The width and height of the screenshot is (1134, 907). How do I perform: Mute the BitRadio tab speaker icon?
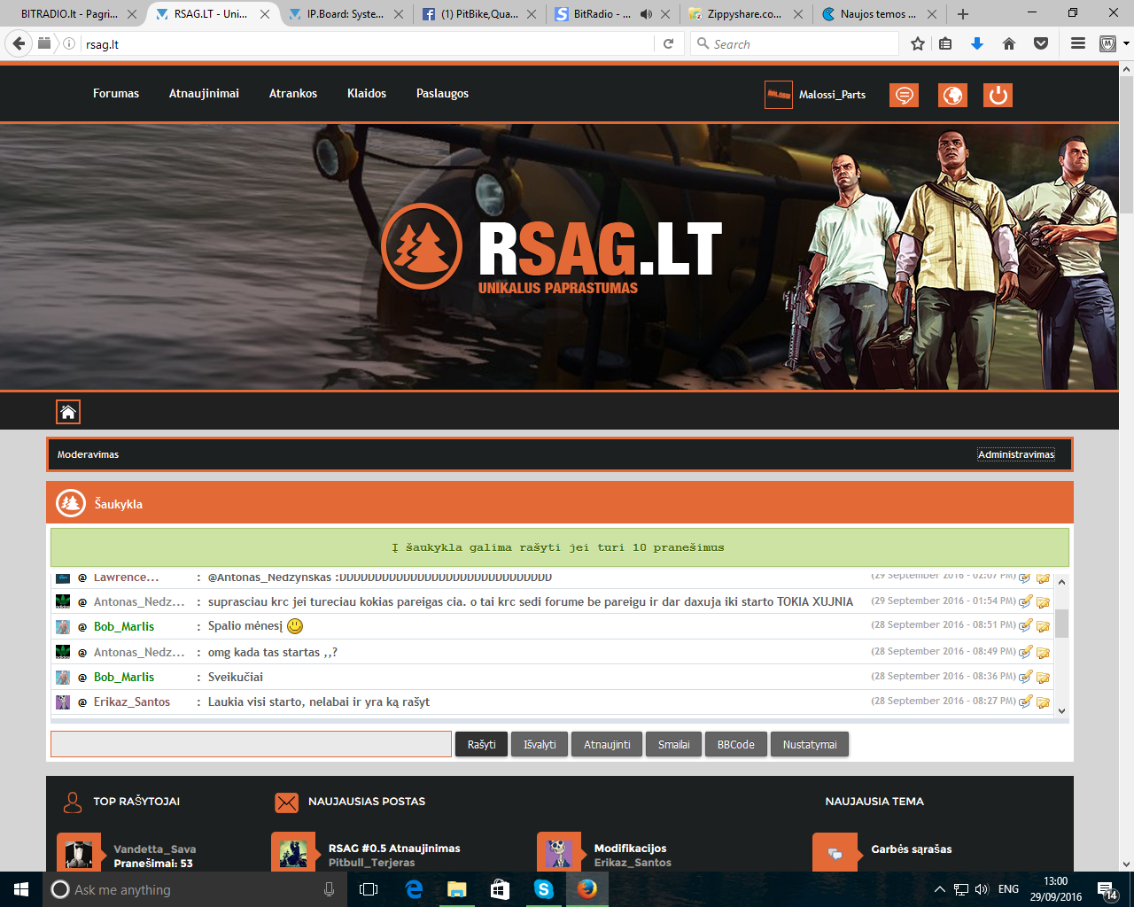tap(646, 14)
